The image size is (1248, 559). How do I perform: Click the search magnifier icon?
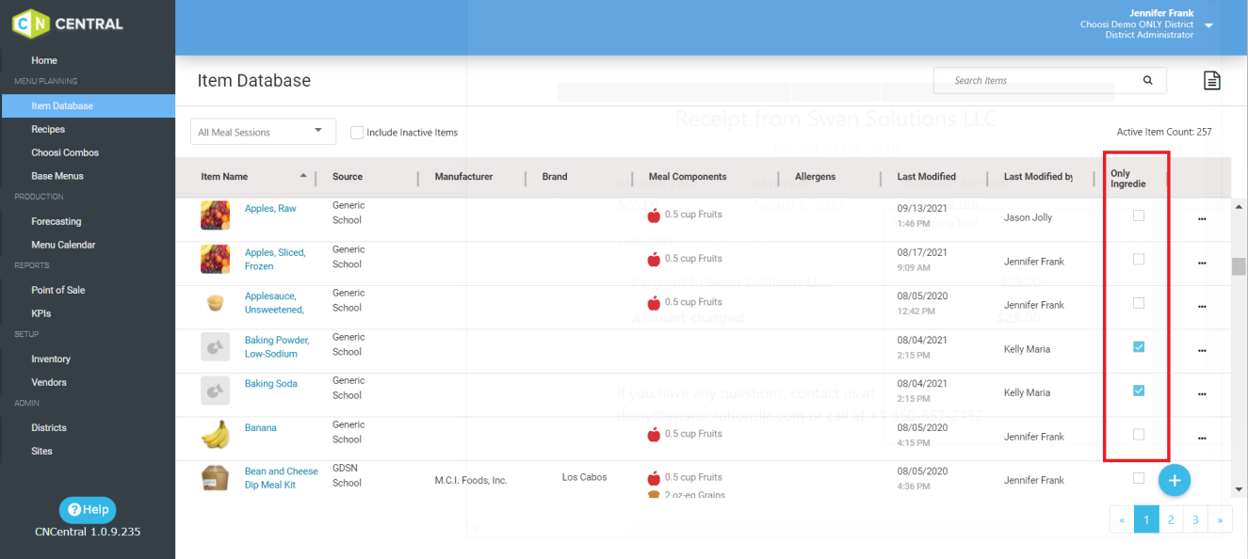click(x=1147, y=80)
